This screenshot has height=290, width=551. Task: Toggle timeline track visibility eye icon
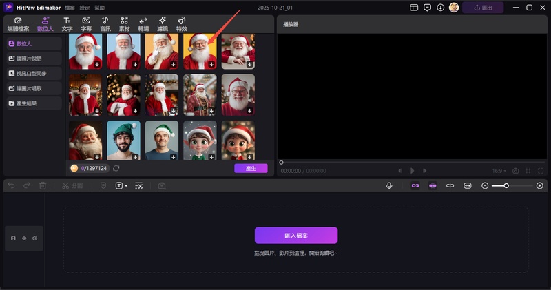coord(24,238)
